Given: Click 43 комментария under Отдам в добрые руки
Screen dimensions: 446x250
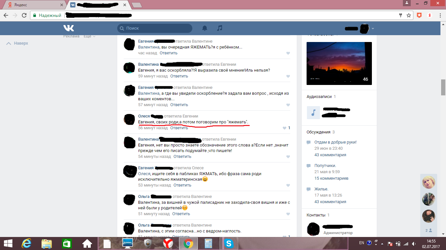Looking at the screenshot, I should (x=330, y=155).
